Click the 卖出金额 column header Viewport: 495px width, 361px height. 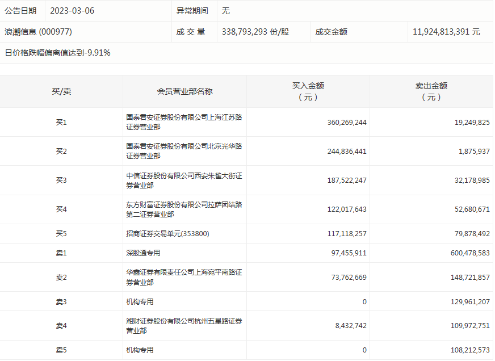431,91
